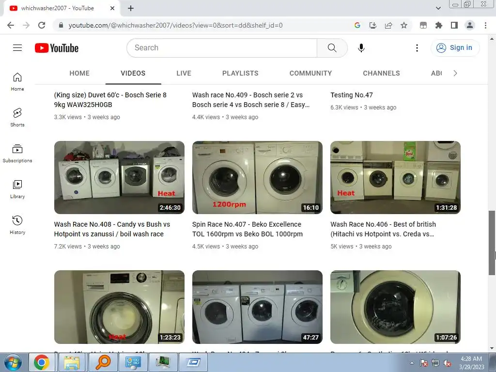Open Chrome profile avatar
496x372 pixels.
coord(470,25)
